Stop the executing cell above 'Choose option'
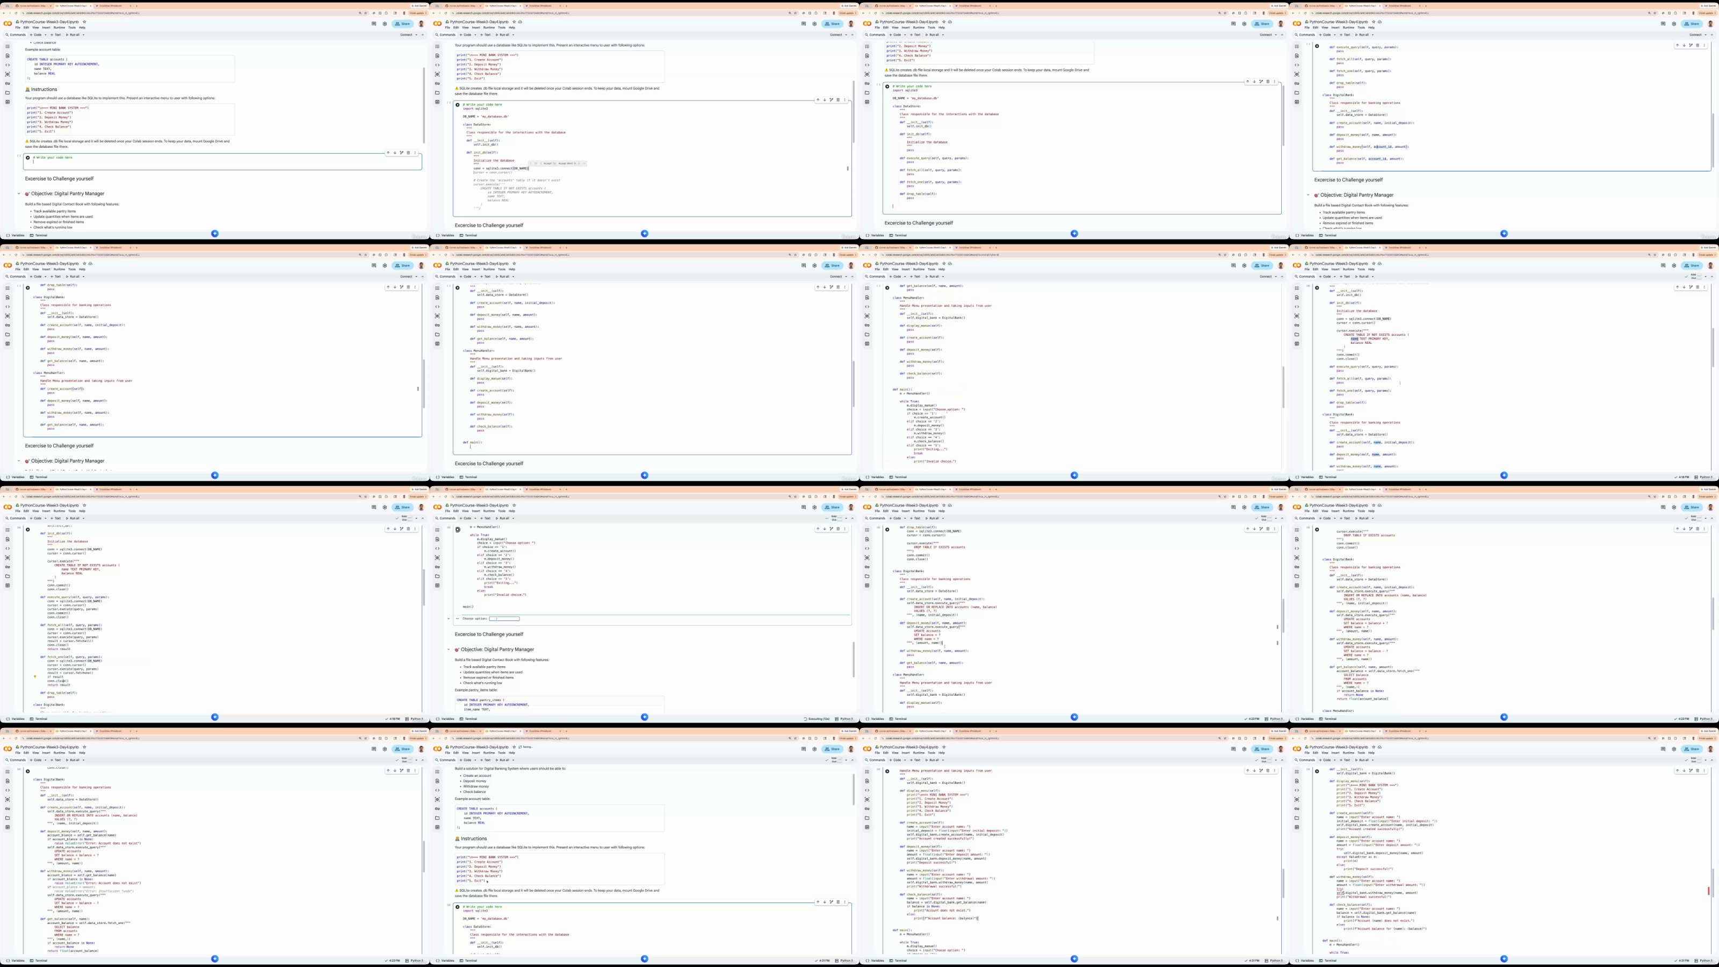1719x967 pixels. tap(458, 530)
